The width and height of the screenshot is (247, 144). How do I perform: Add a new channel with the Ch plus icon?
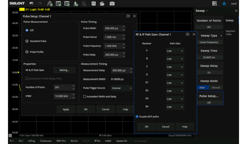pos(67,3)
